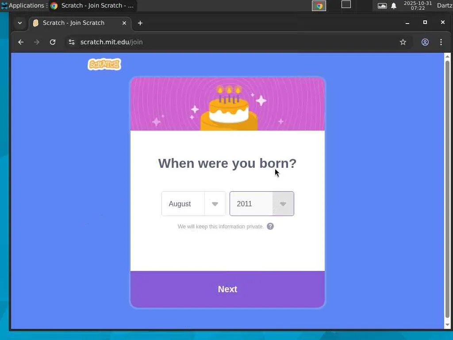The image size is (453, 340).
Task: Click the scrollbar down arrow
Action: coord(447,325)
